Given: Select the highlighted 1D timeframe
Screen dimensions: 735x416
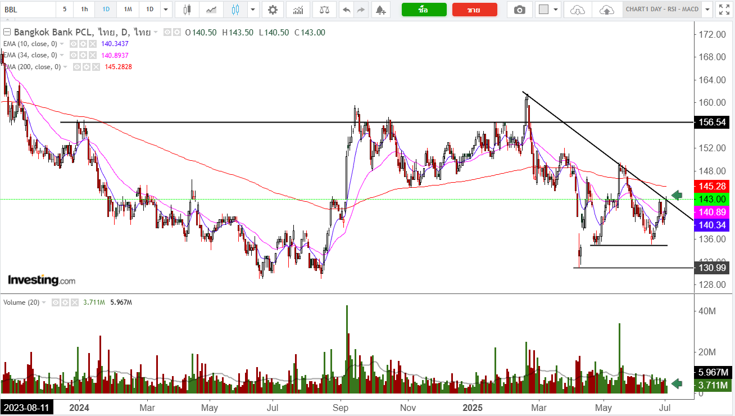Looking at the screenshot, I should click(x=106, y=10).
